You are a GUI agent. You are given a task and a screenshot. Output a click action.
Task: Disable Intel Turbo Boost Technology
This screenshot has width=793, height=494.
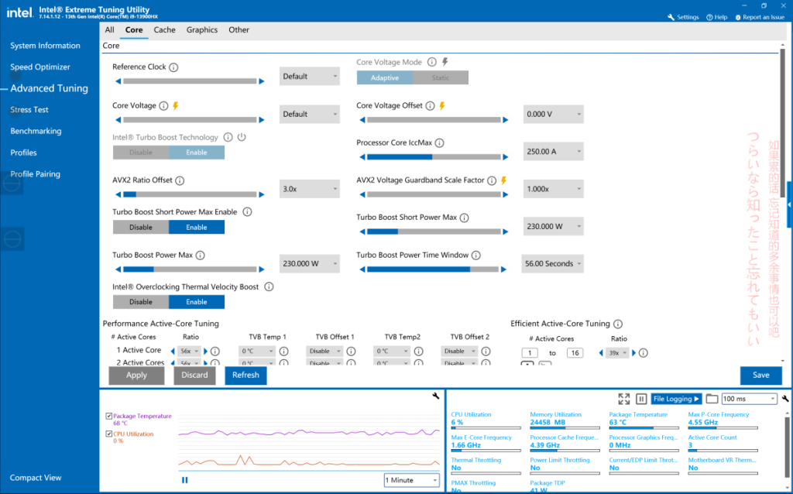141,153
